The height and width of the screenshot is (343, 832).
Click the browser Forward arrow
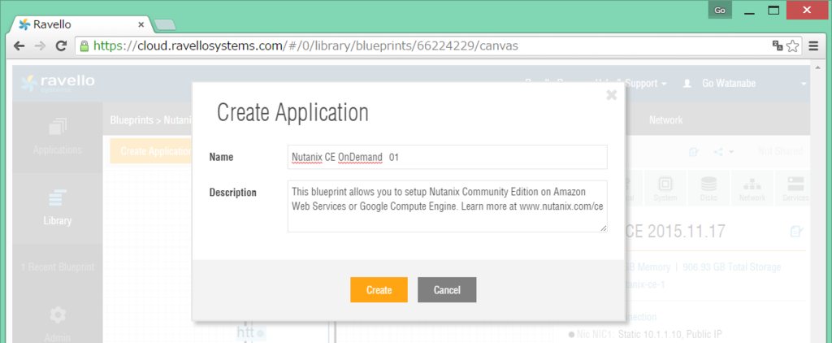40,46
